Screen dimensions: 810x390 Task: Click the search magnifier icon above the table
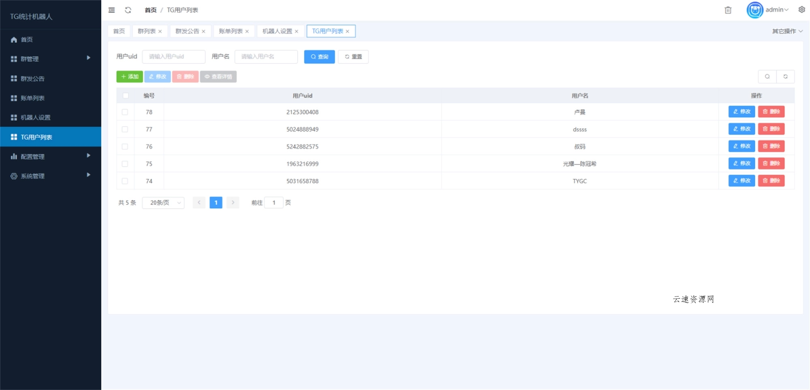(x=767, y=76)
